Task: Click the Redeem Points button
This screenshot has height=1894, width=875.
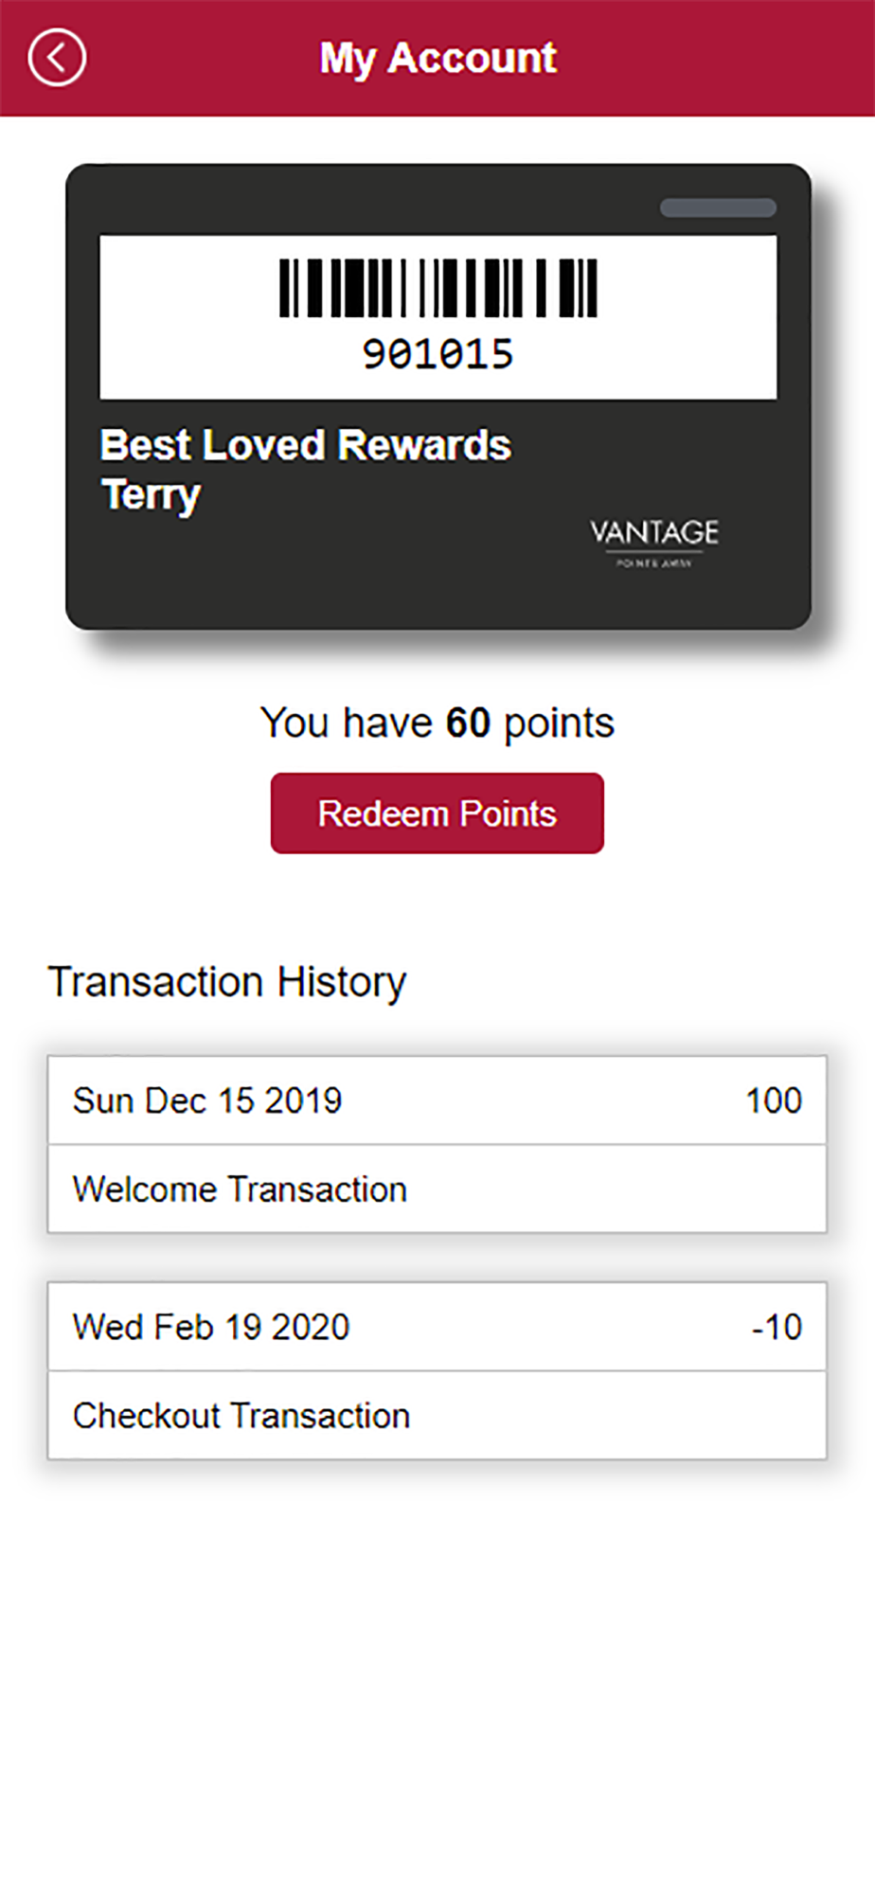Action: pyautogui.click(x=437, y=813)
